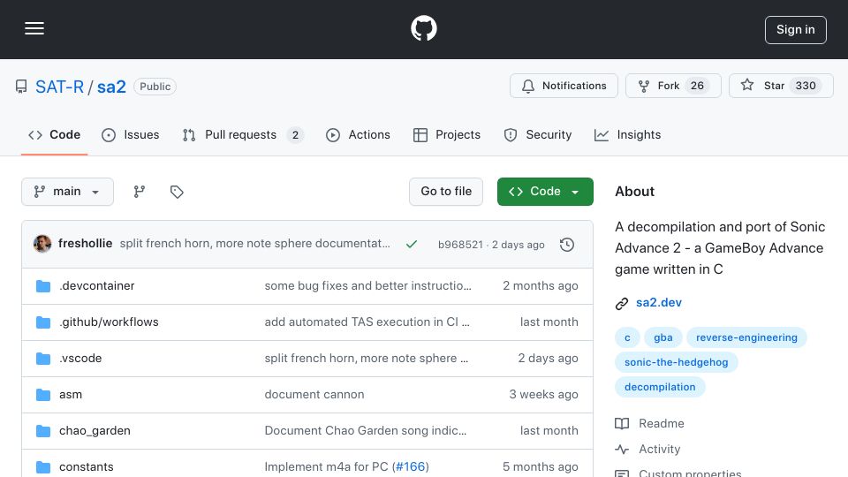This screenshot has width=848, height=477.
Task: Open the 'document cannon' commit message
Action: (x=314, y=394)
